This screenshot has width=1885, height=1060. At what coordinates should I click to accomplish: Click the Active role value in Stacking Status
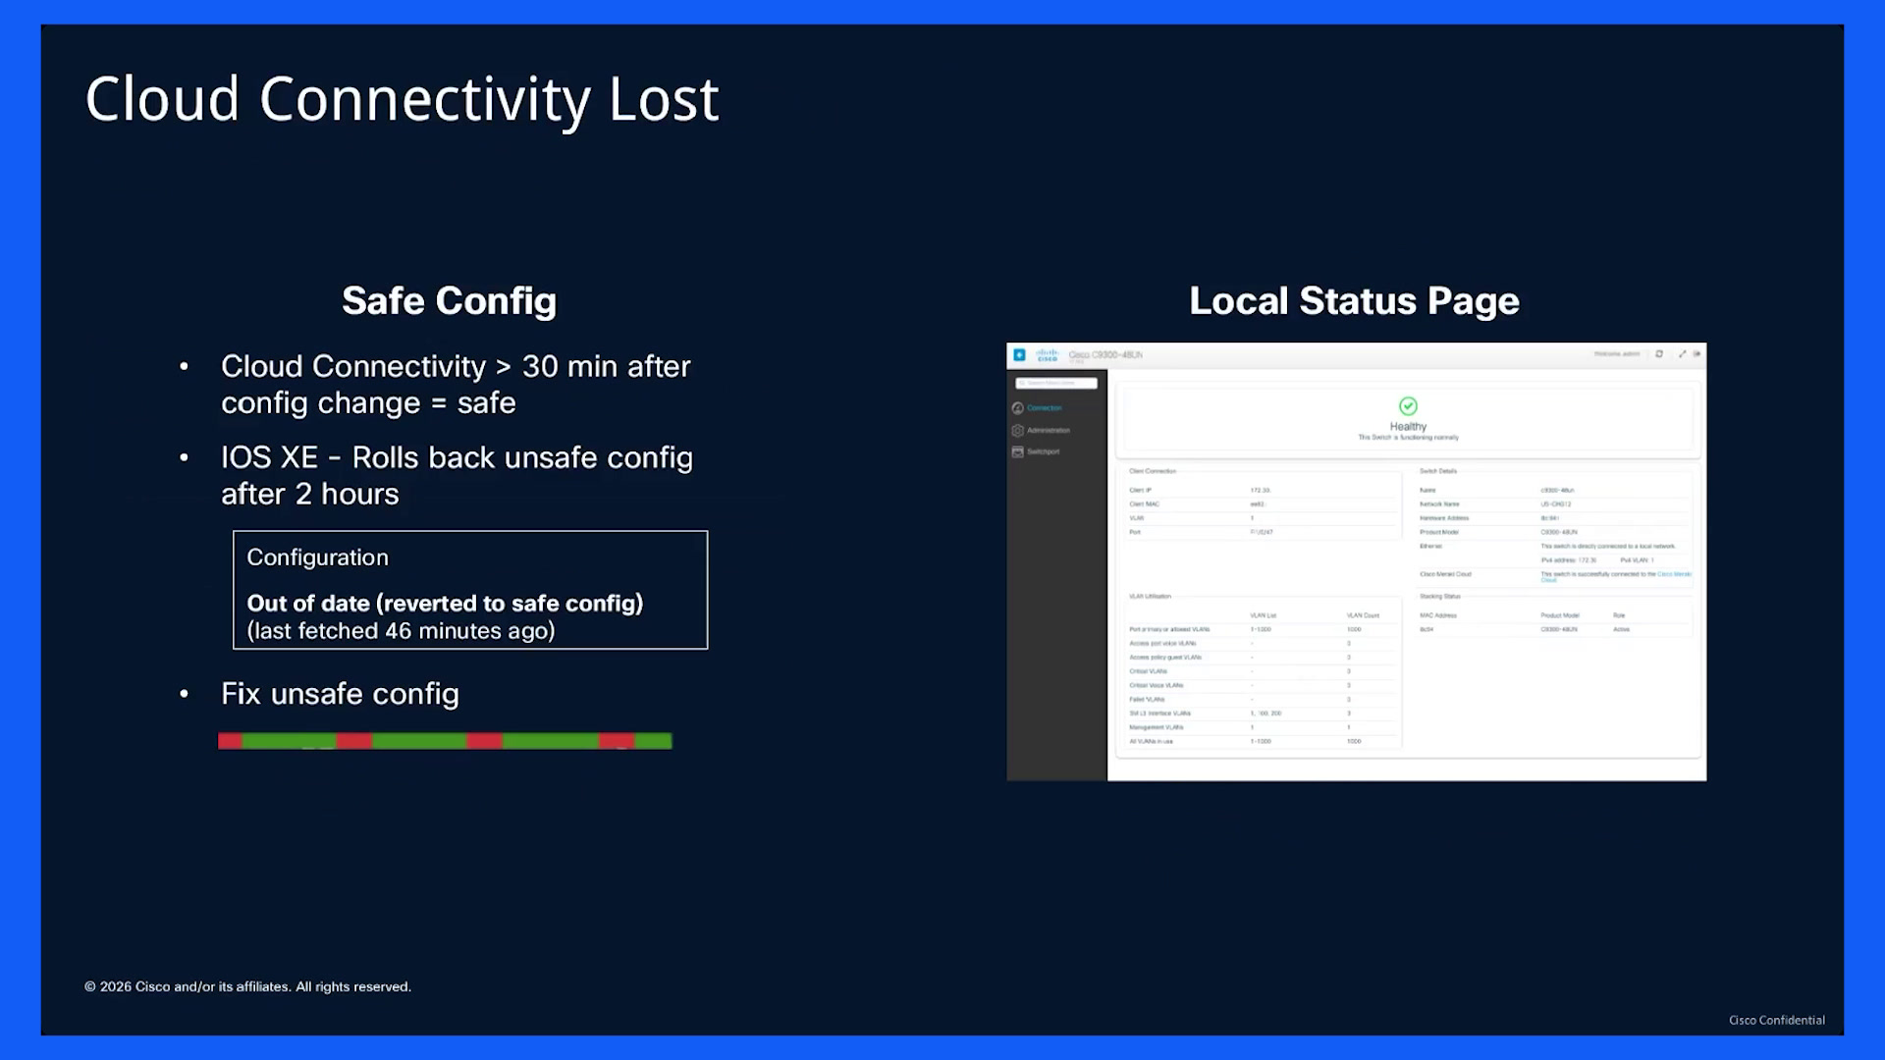click(1621, 629)
